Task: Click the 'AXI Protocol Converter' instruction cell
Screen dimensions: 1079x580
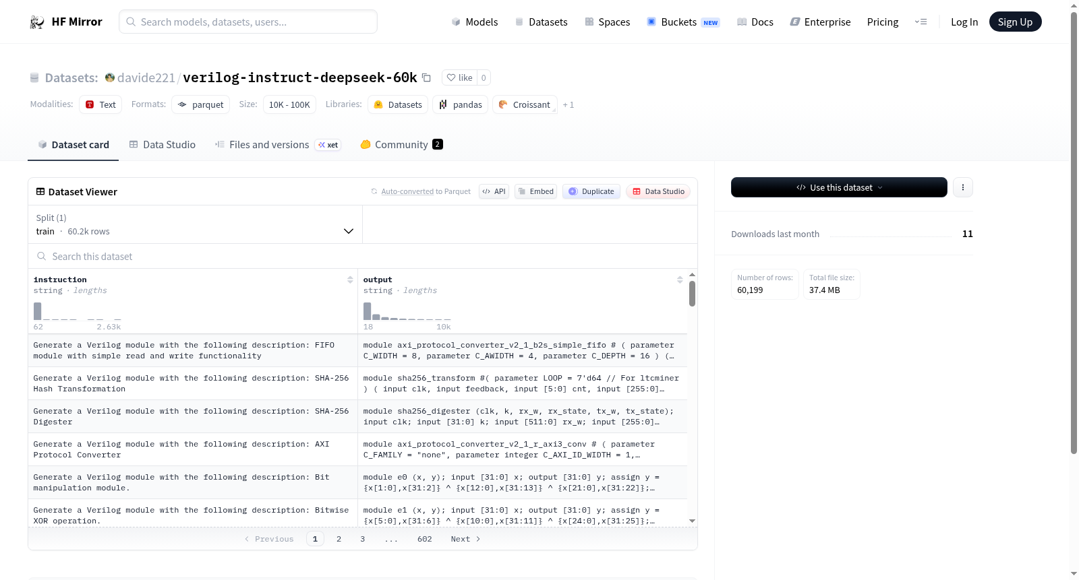Action: point(193,449)
